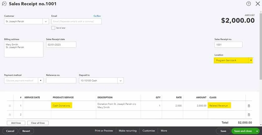
Task: Click the Total $2,000.00 value
Action: [x=245, y=123]
